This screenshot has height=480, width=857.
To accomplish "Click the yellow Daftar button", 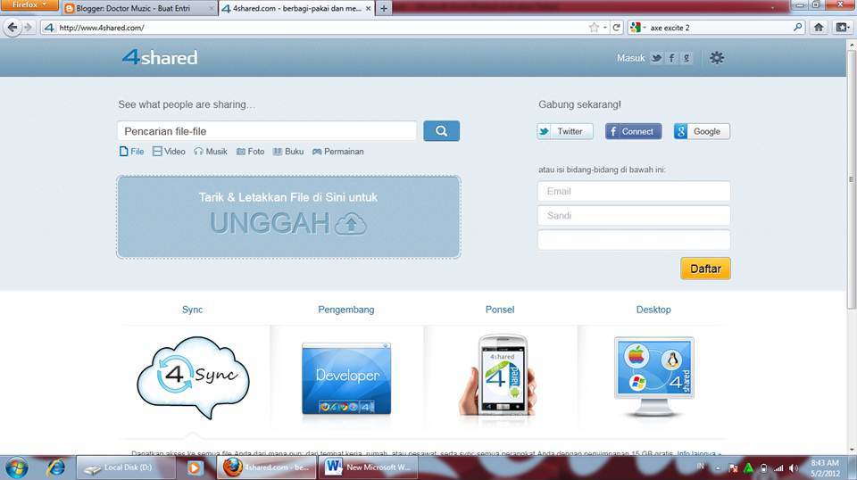I will click(x=705, y=269).
